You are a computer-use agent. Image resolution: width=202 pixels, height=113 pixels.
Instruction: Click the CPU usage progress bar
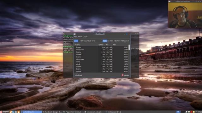88,41
